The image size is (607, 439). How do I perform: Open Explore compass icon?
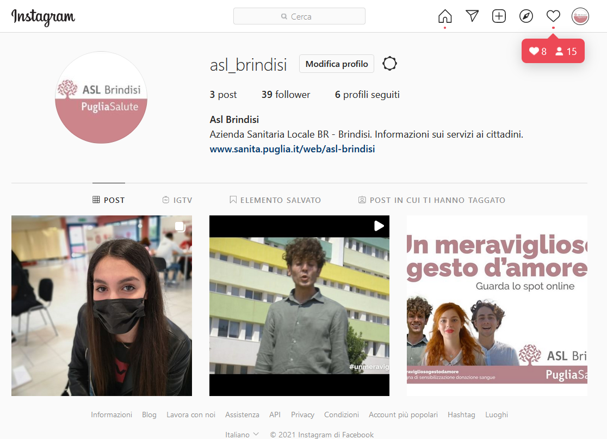526,16
